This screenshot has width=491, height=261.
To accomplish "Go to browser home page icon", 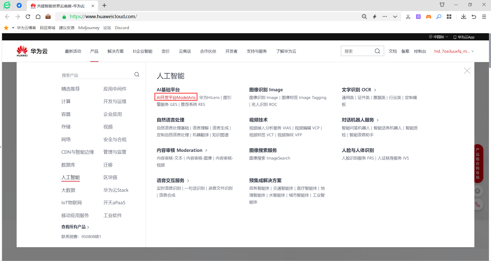I will [38, 17].
